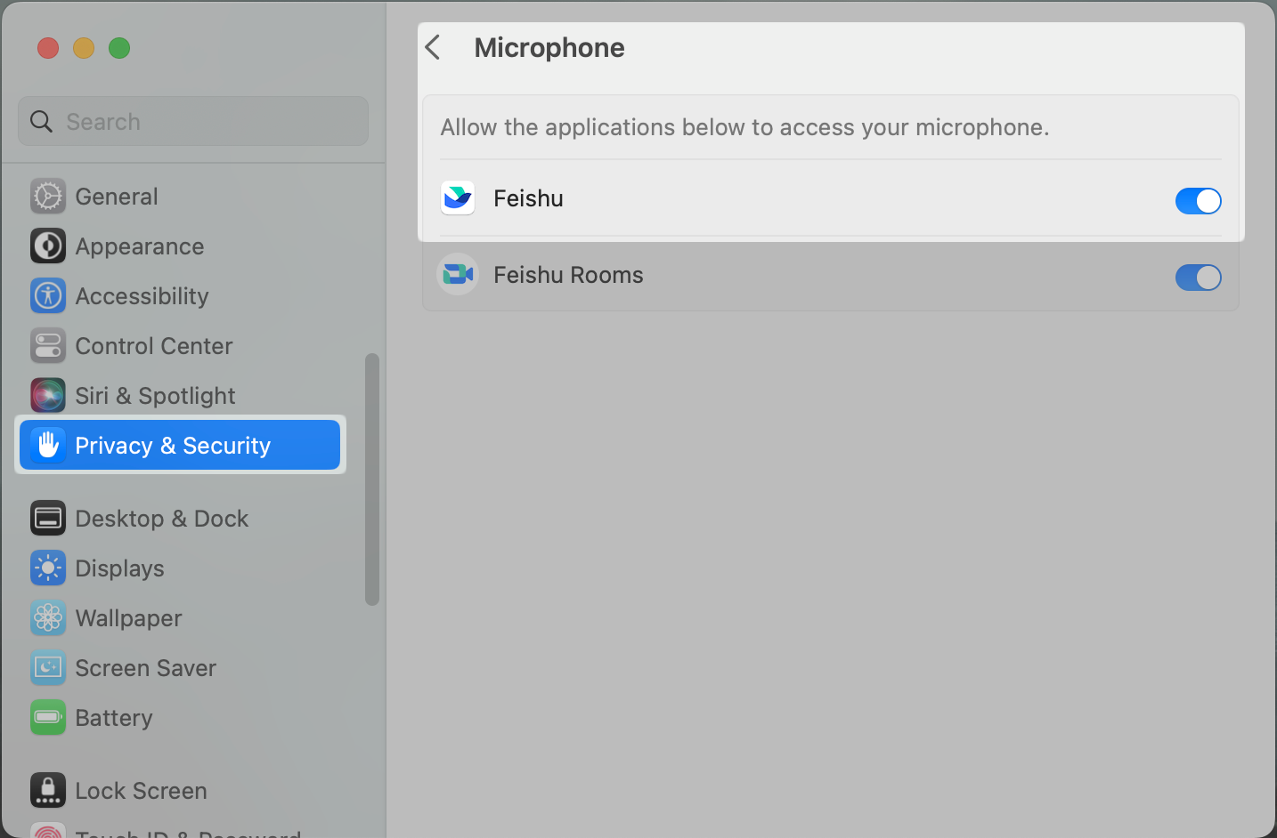This screenshot has height=838, width=1277.
Task: Open Siri & Spotlight via its icon
Action: [47, 396]
